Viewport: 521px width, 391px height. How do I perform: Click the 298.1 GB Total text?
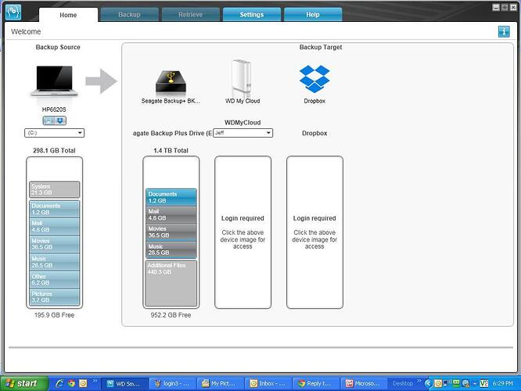tap(54, 150)
